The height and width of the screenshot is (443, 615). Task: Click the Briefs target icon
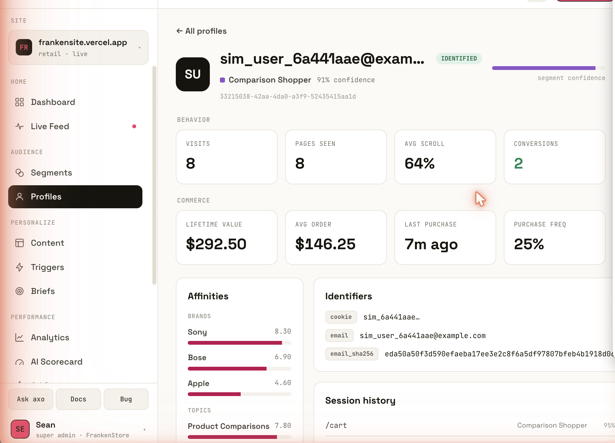20,291
